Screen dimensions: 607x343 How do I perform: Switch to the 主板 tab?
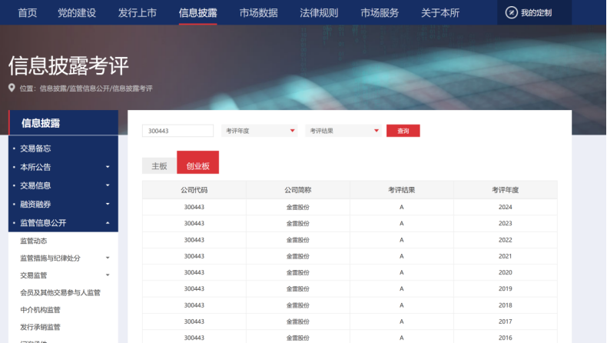pos(159,166)
